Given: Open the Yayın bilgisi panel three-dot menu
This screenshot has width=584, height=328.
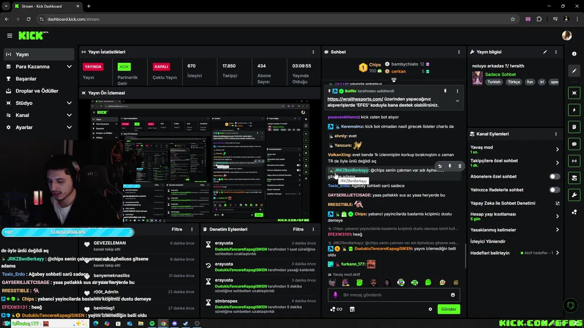Looking at the screenshot, I should click(x=556, y=52).
